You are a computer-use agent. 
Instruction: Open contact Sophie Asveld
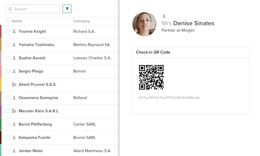(x=32, y=58)
